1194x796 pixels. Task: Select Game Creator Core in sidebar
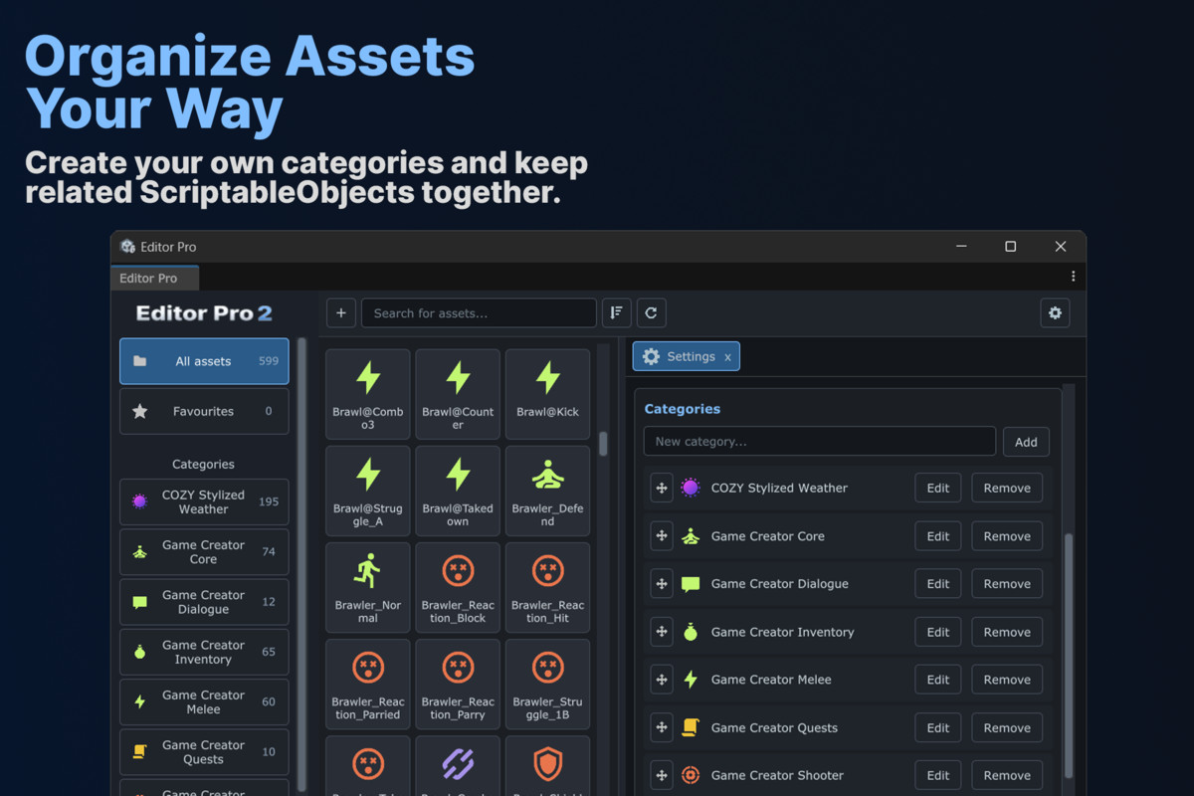(x=204, y=552)
